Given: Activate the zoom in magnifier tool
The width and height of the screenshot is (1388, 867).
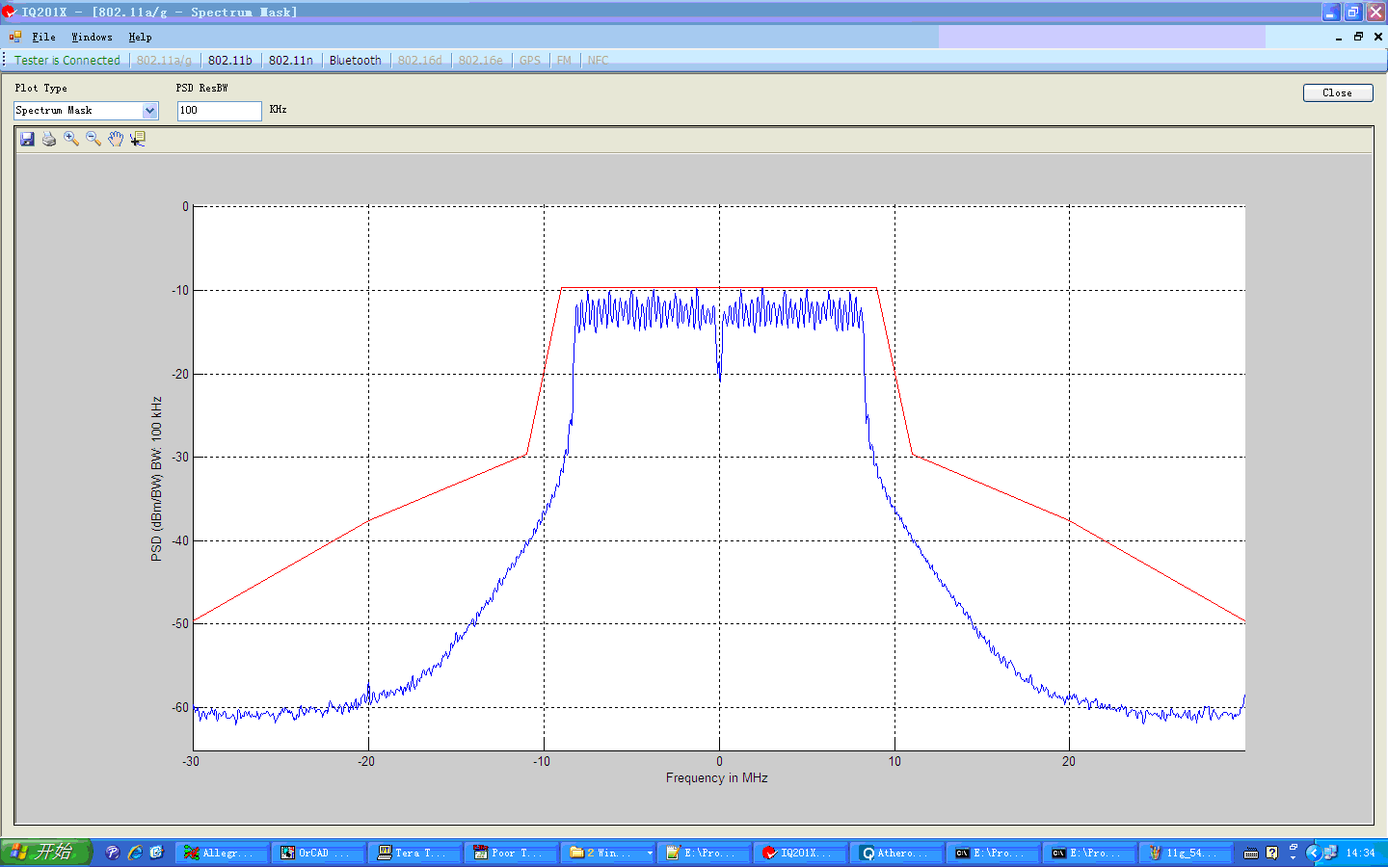Looking at the screenshot, I should click(71, 139).
